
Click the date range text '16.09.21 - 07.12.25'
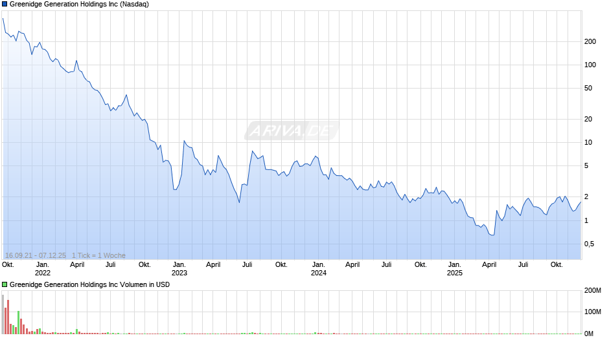[36, 255]
